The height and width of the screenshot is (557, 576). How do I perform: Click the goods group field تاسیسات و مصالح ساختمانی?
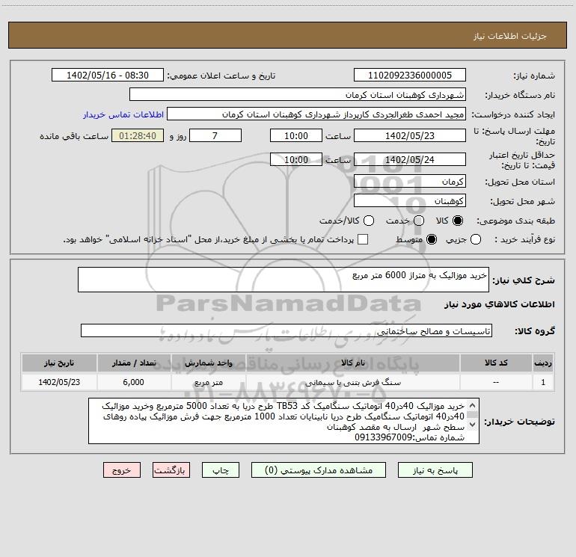[x=287, y=330]
